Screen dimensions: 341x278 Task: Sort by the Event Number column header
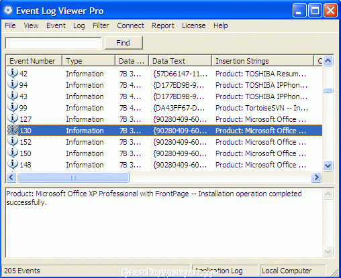click(34, 61)
